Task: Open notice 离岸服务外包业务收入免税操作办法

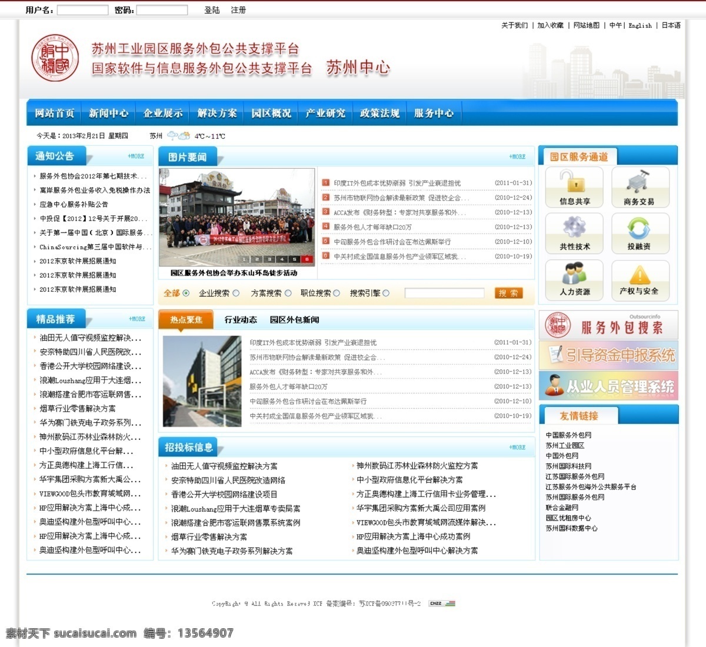Action: [95, 190]
